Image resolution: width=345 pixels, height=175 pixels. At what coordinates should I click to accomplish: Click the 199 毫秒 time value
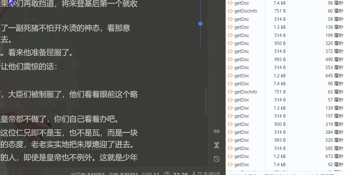point(334,35)
